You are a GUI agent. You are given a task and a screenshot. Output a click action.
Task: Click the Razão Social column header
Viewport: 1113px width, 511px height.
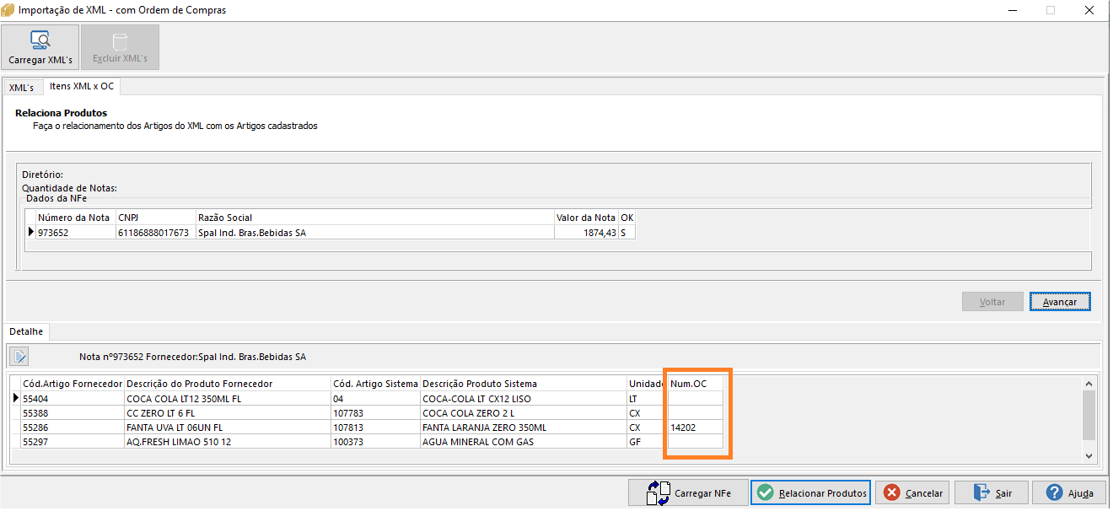374,218
